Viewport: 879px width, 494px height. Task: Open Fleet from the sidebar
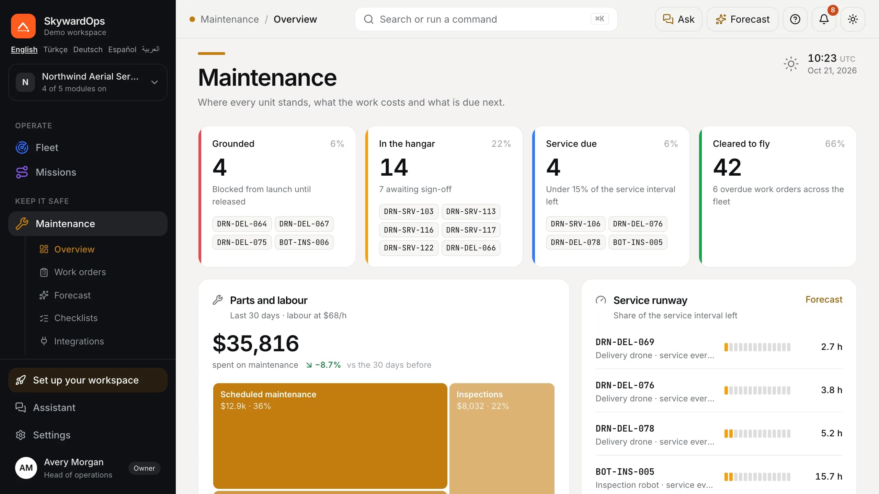[88, 148]
